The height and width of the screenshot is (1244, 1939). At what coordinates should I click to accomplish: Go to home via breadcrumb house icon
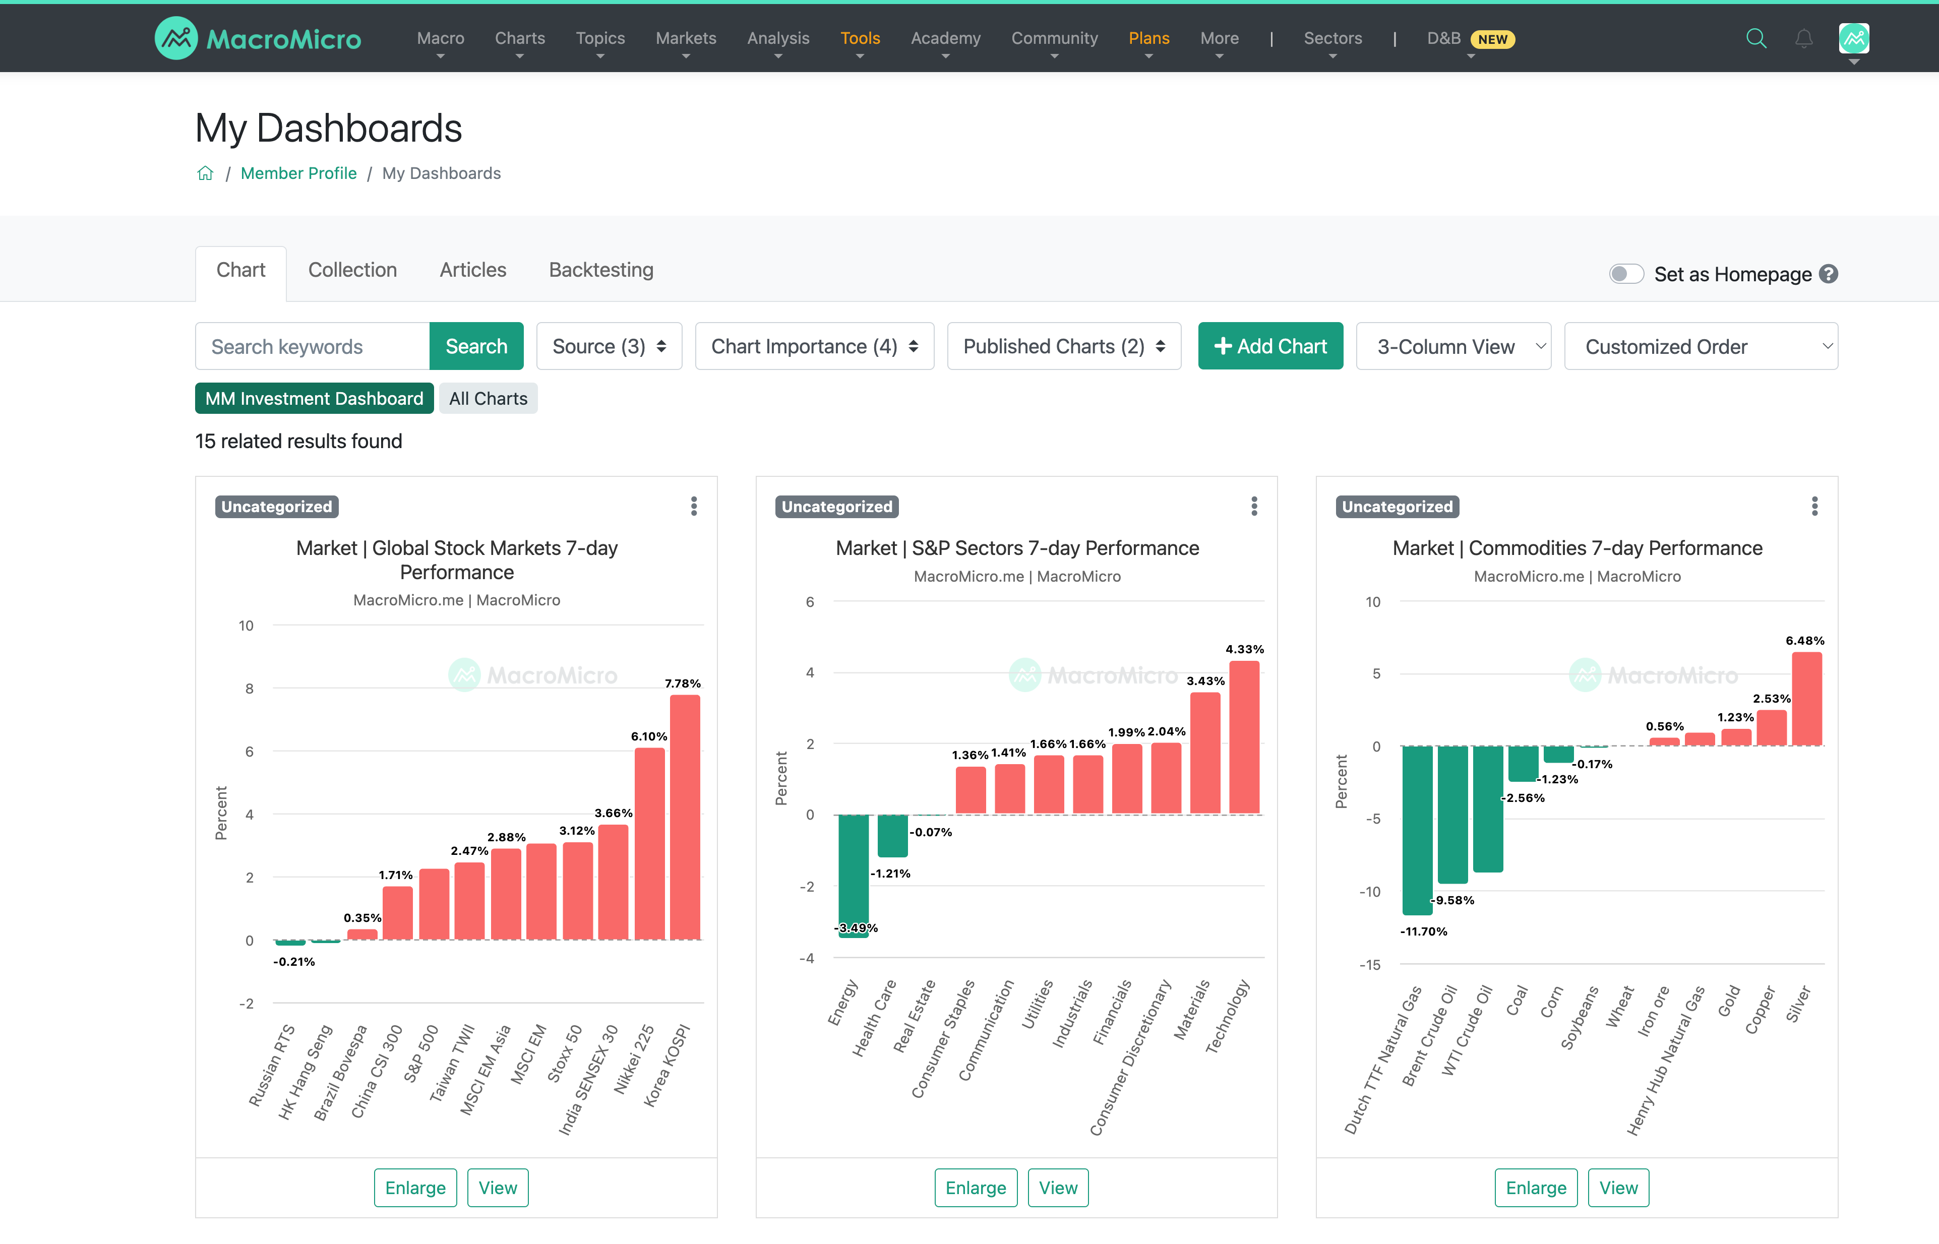pos(205,173)
